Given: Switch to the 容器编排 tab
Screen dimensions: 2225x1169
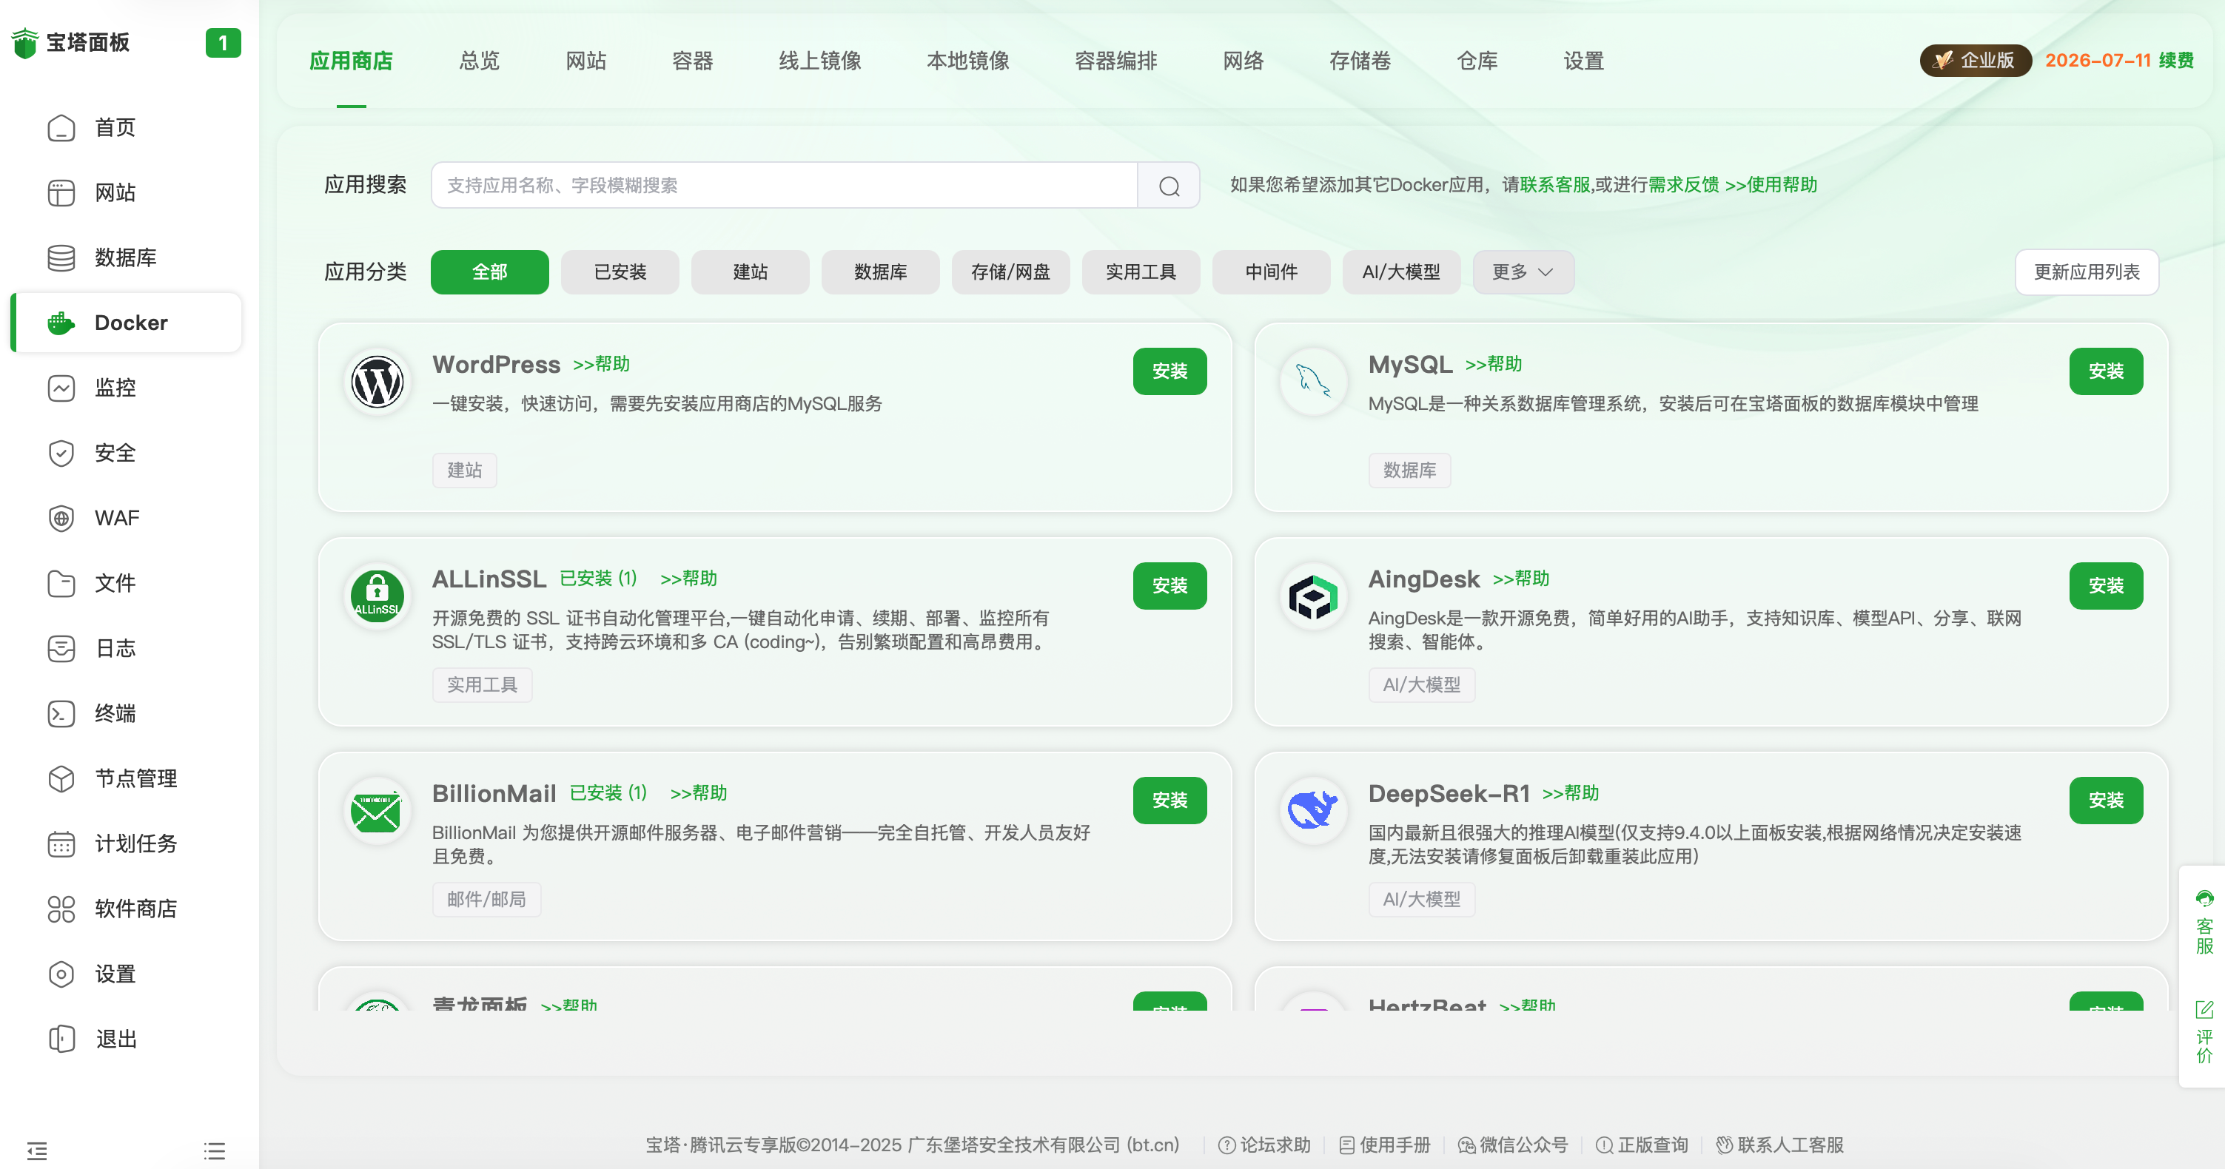Looking at the screenshot, I should click(1115, 61).
